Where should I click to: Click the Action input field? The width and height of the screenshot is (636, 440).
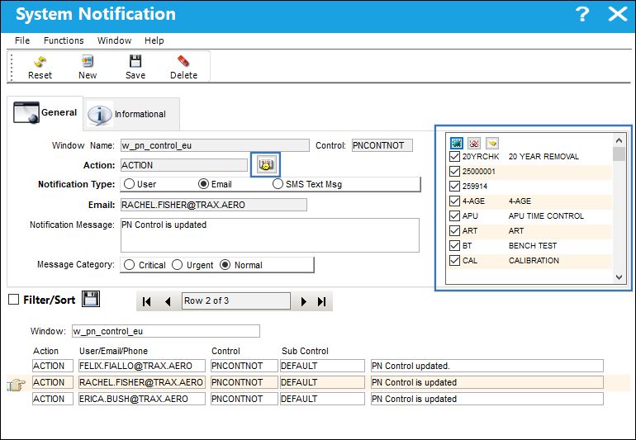pyautogui.click(x=183, y=165)
